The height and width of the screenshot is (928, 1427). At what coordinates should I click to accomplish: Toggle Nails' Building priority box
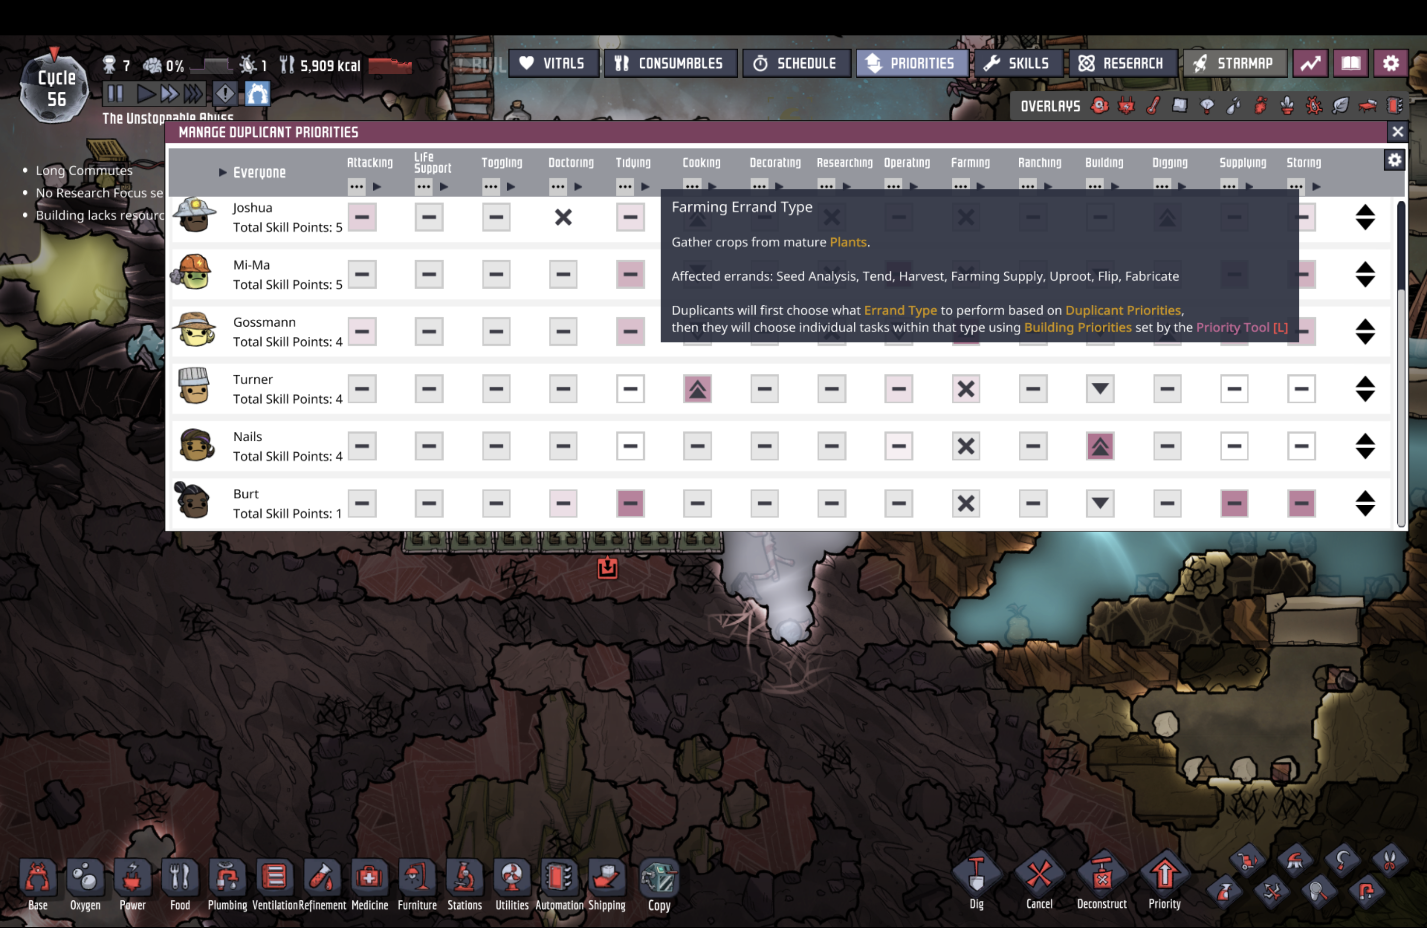[1100, 446]
